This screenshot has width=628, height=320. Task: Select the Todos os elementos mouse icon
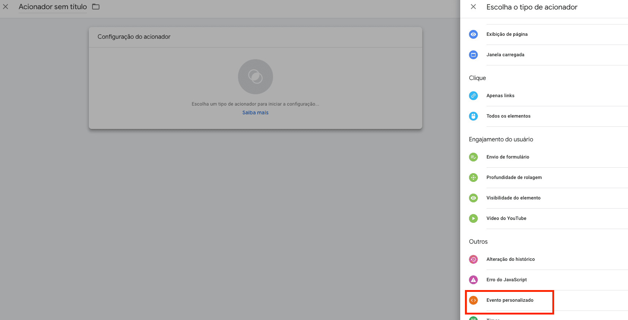point(473,116)
